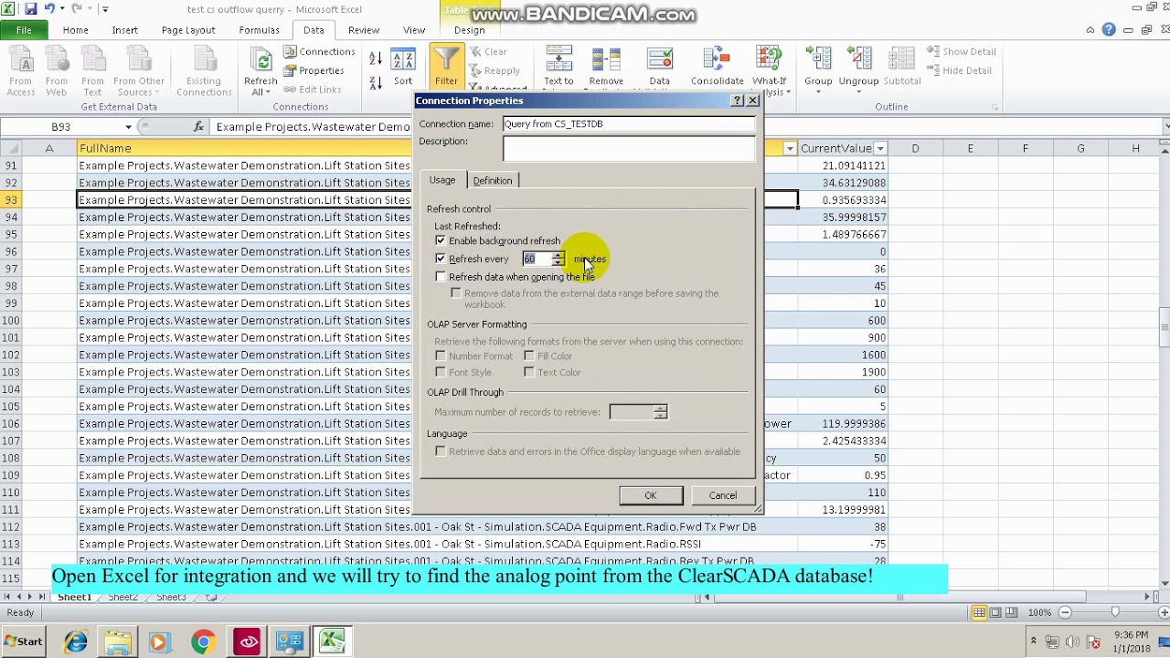Click the Connection name field

pos(629,124)
